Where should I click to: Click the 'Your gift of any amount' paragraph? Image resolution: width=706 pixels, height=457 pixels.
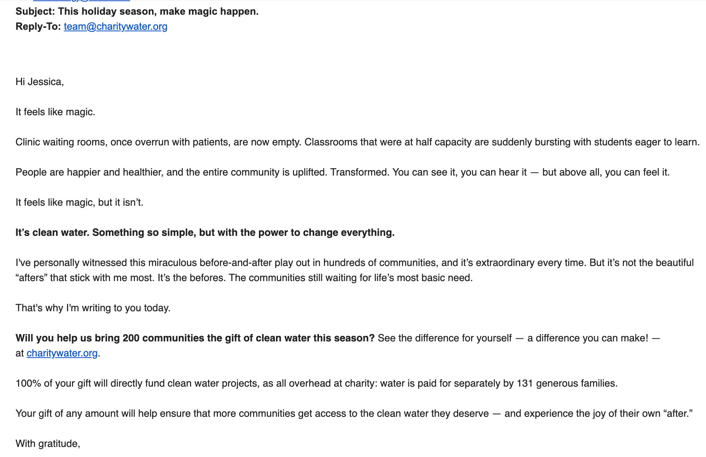point(354,413)
